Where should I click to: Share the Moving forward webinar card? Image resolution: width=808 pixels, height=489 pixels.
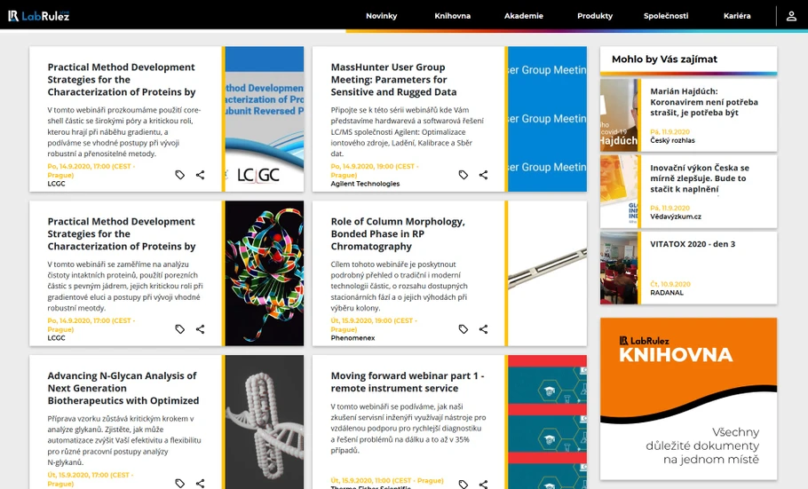(x=483, y=484)
